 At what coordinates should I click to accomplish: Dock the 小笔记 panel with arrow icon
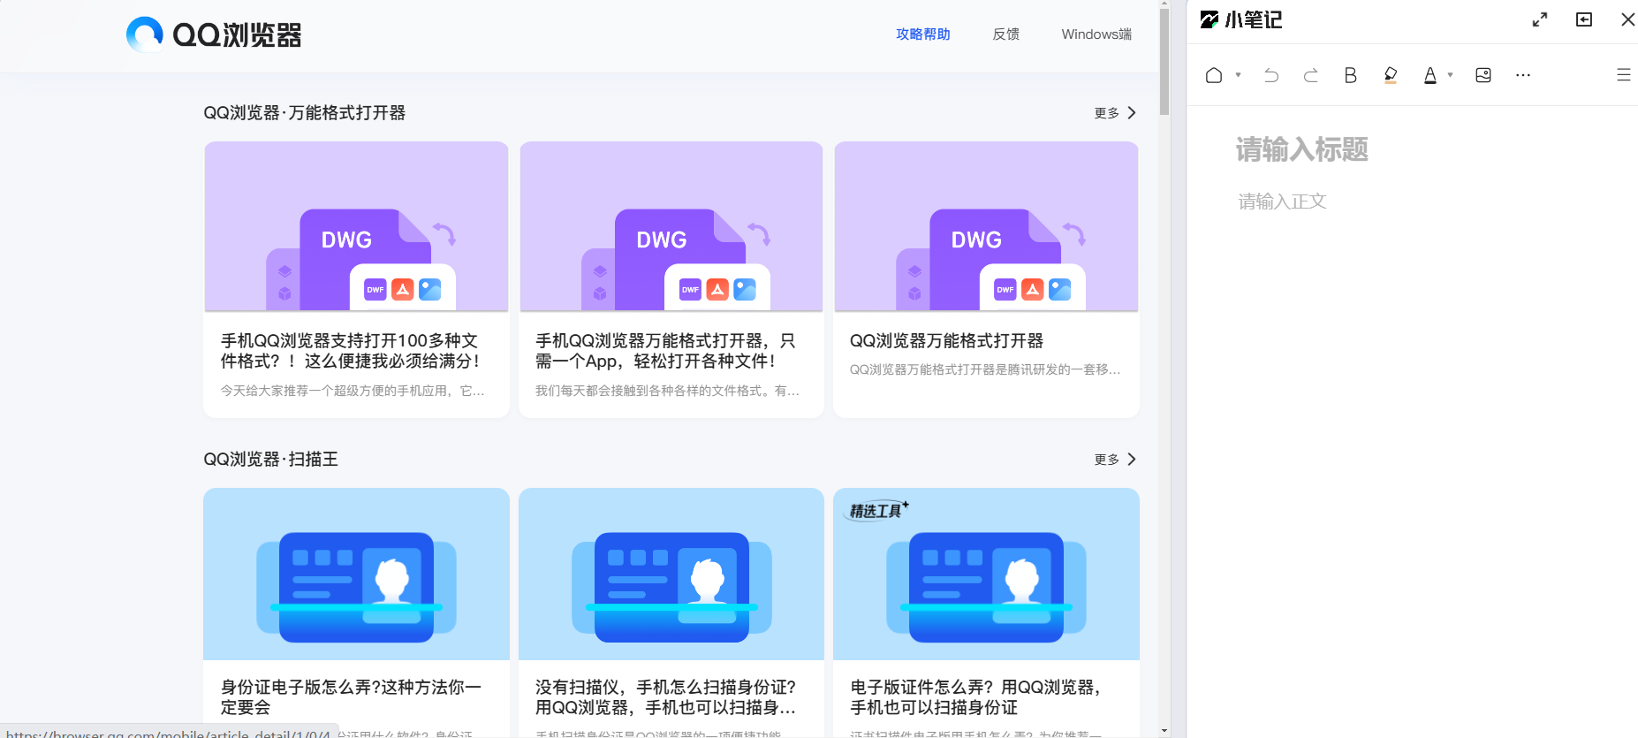point(1584,19)
